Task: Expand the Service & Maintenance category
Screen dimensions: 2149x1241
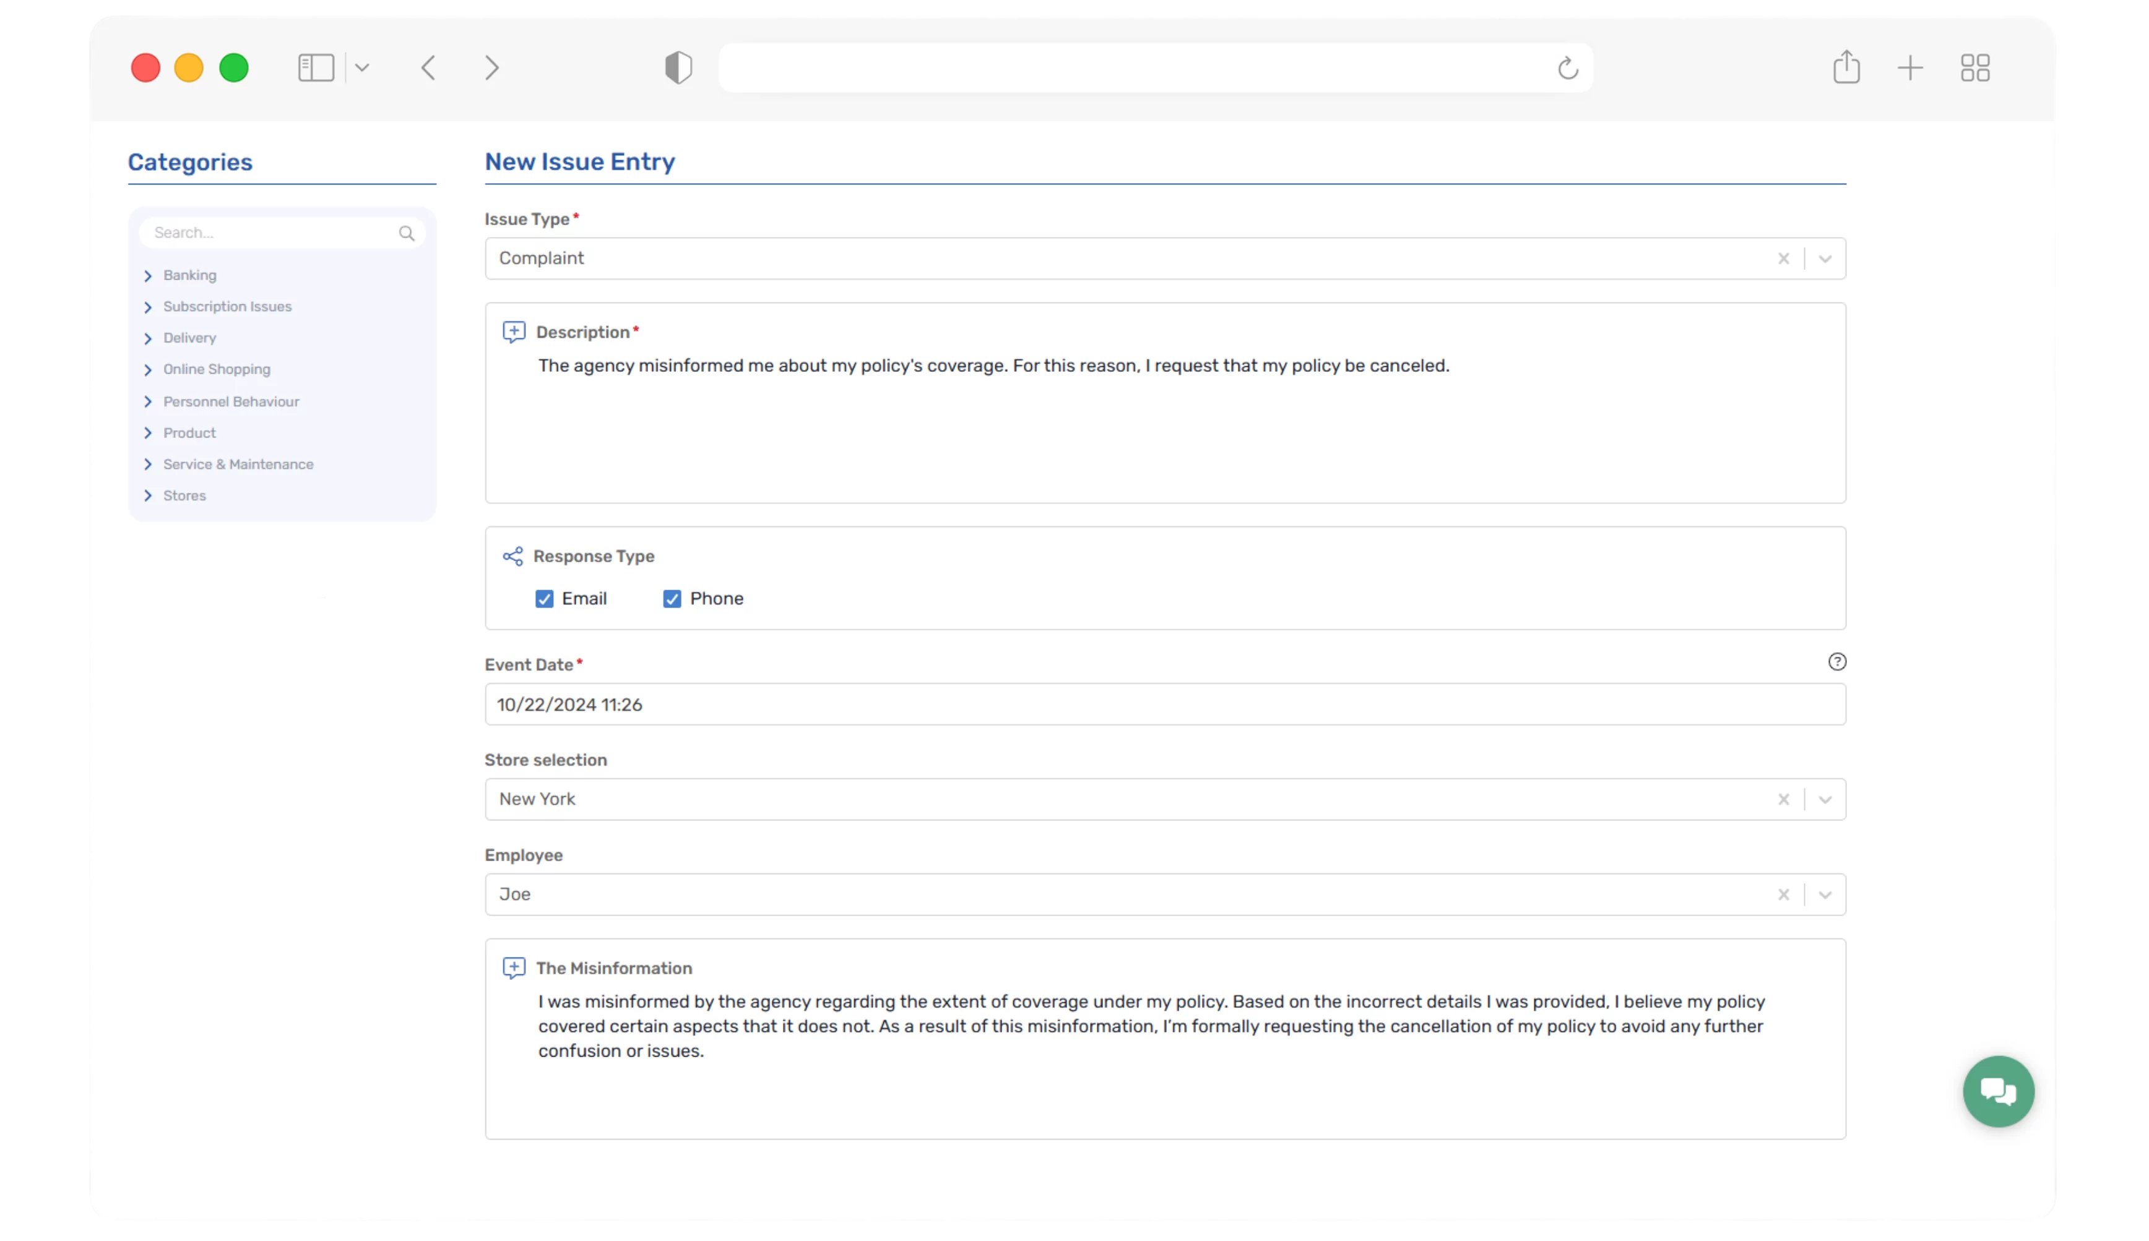Action: click(x=147, y=465)
